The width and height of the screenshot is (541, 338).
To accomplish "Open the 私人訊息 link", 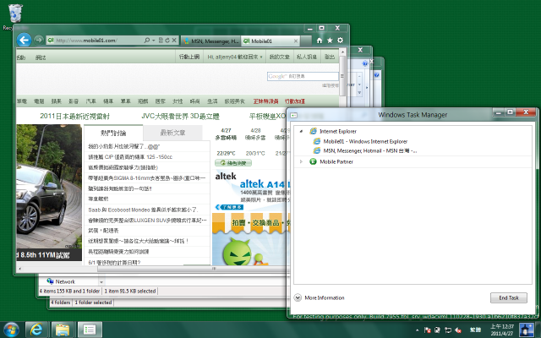I will [x=307, y=57].
